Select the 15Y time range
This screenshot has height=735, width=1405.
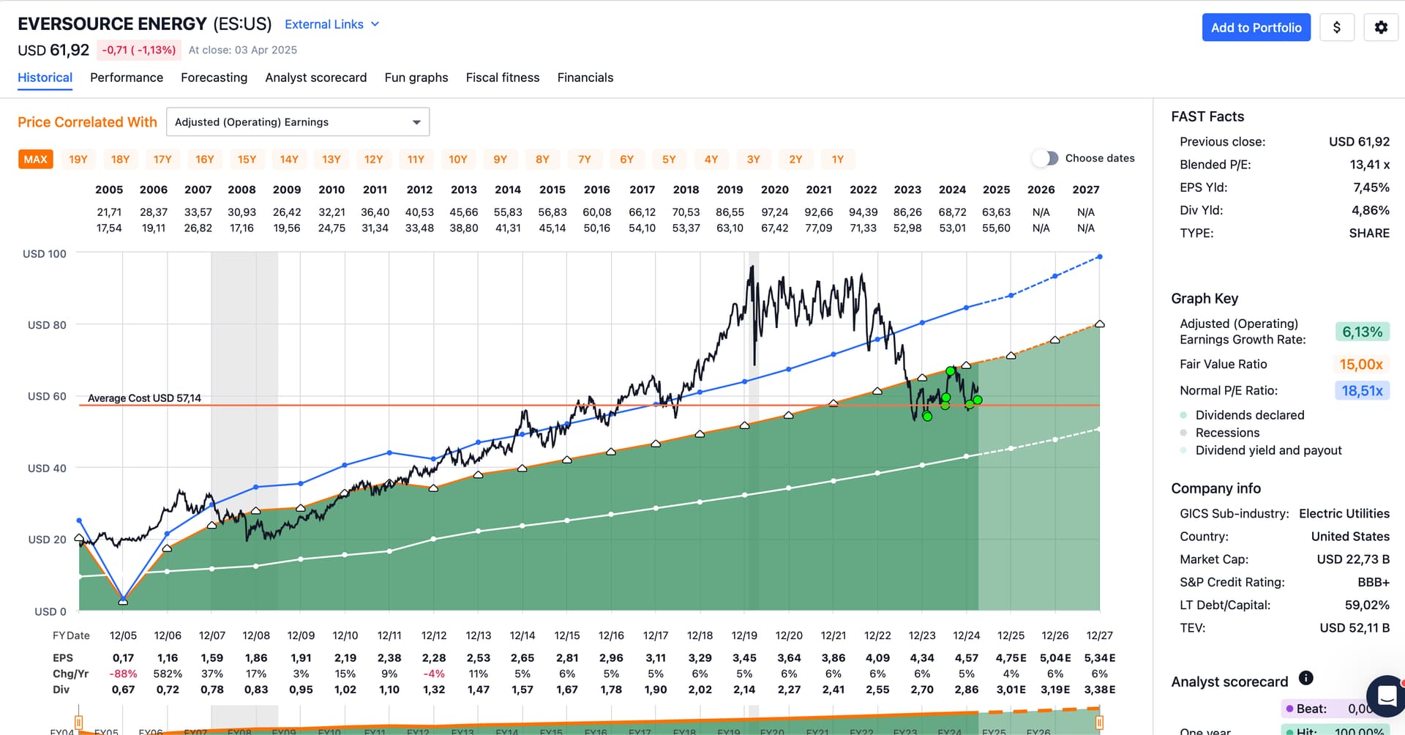[x=247, y=160]
